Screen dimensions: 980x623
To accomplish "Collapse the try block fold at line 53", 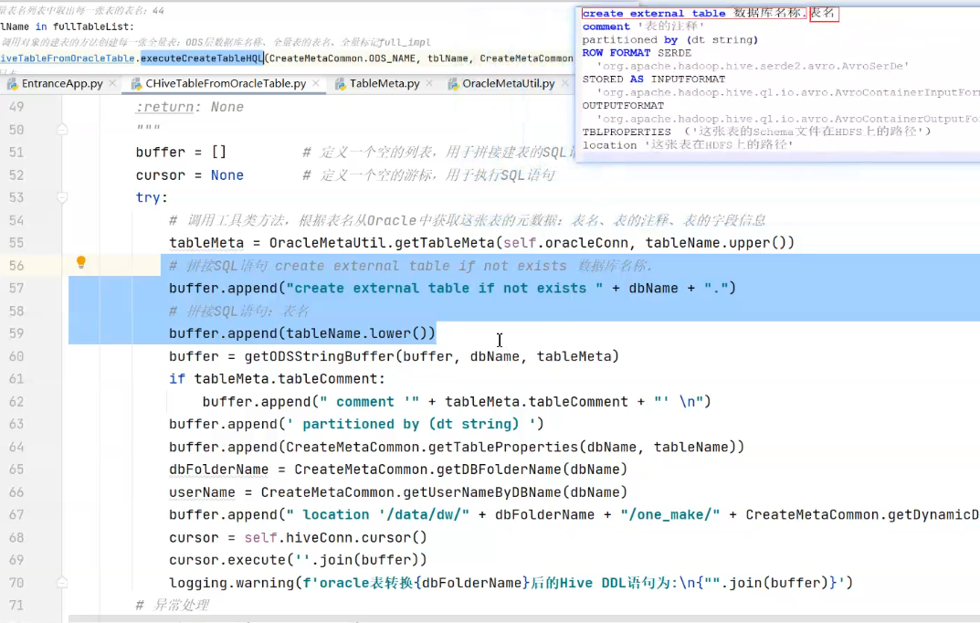I will click(x=62, y=197).
